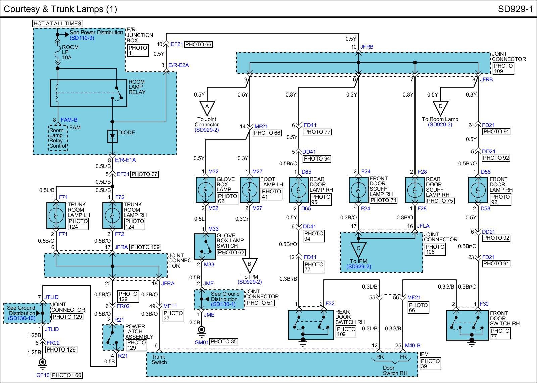Open the SD110-3 power distribution link
The image size is (537, 383).
click(x=82, y=38)
